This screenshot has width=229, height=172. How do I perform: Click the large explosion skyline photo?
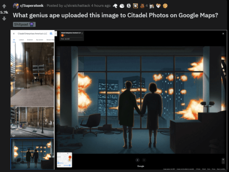click(x=141, y=100)
